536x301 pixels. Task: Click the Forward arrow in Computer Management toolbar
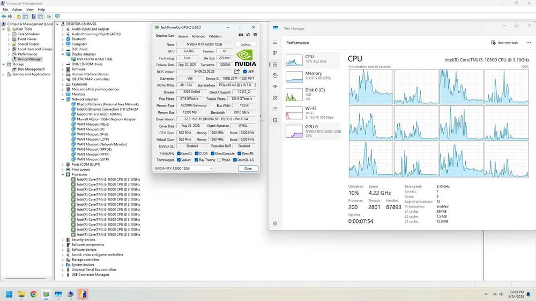[10, 17]
